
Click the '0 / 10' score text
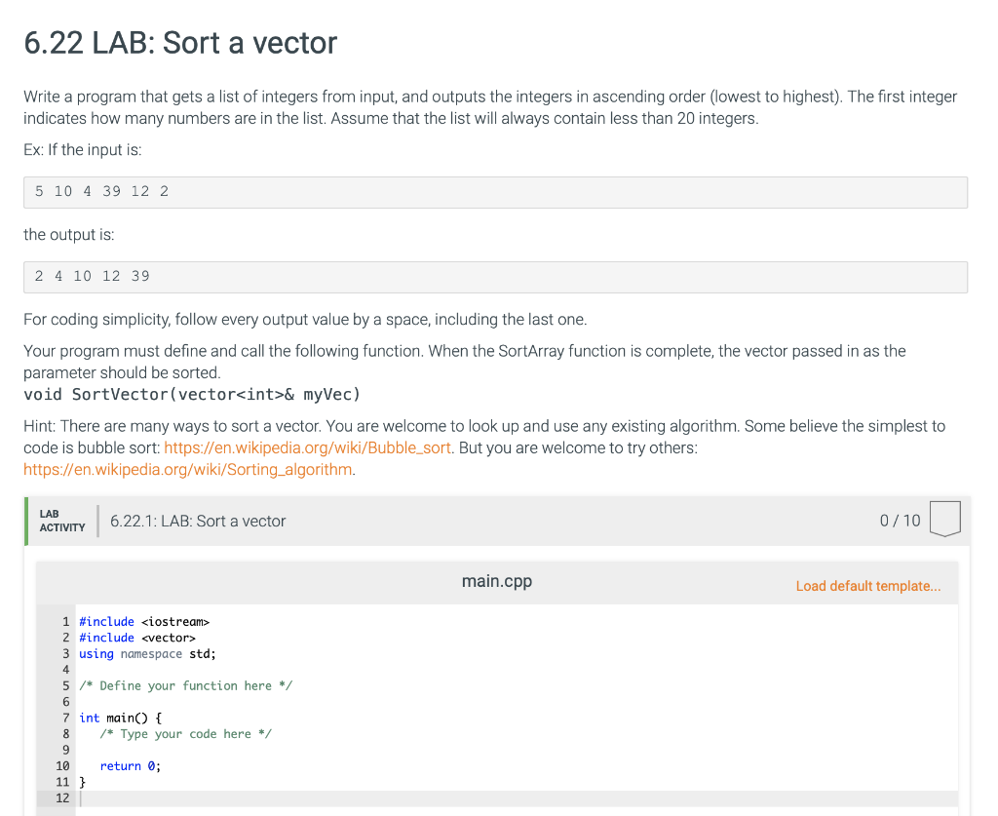click(900, 521)
